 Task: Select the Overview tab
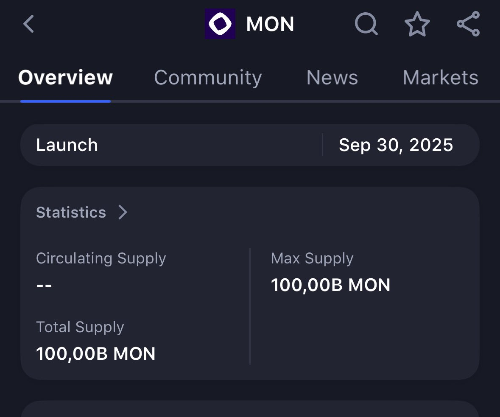click(65, 78)
